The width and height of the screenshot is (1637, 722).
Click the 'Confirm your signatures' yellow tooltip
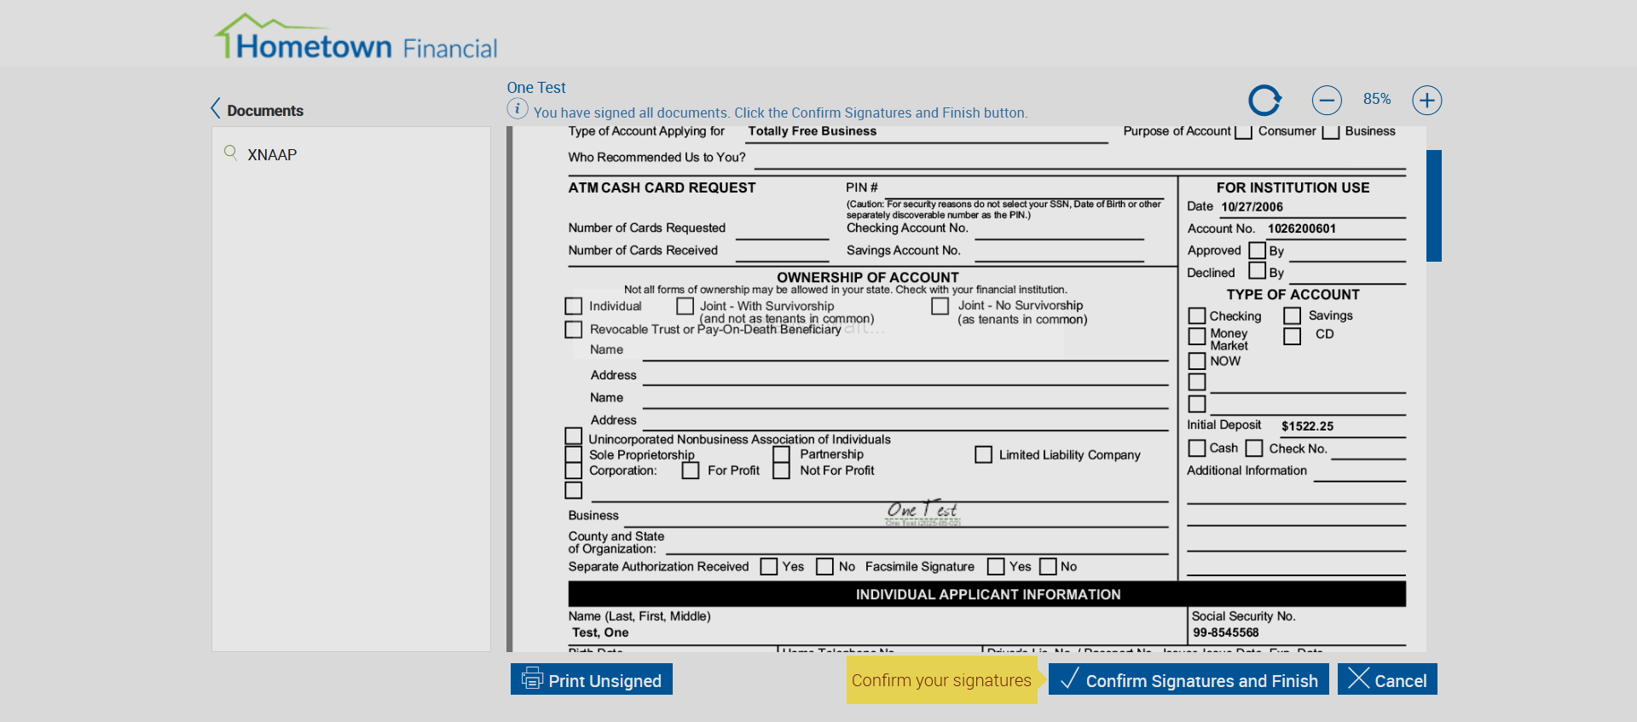[x=941, y=680]
